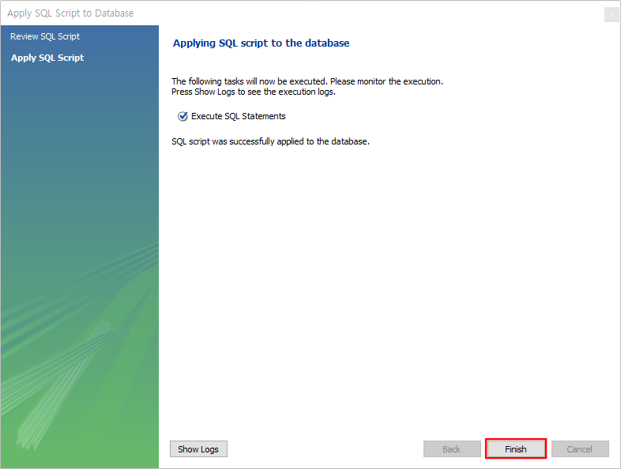Screen dimensions: 621x469
Task: Click the Execute SQL Statements checkmark icon
Action: coord(183,116)
